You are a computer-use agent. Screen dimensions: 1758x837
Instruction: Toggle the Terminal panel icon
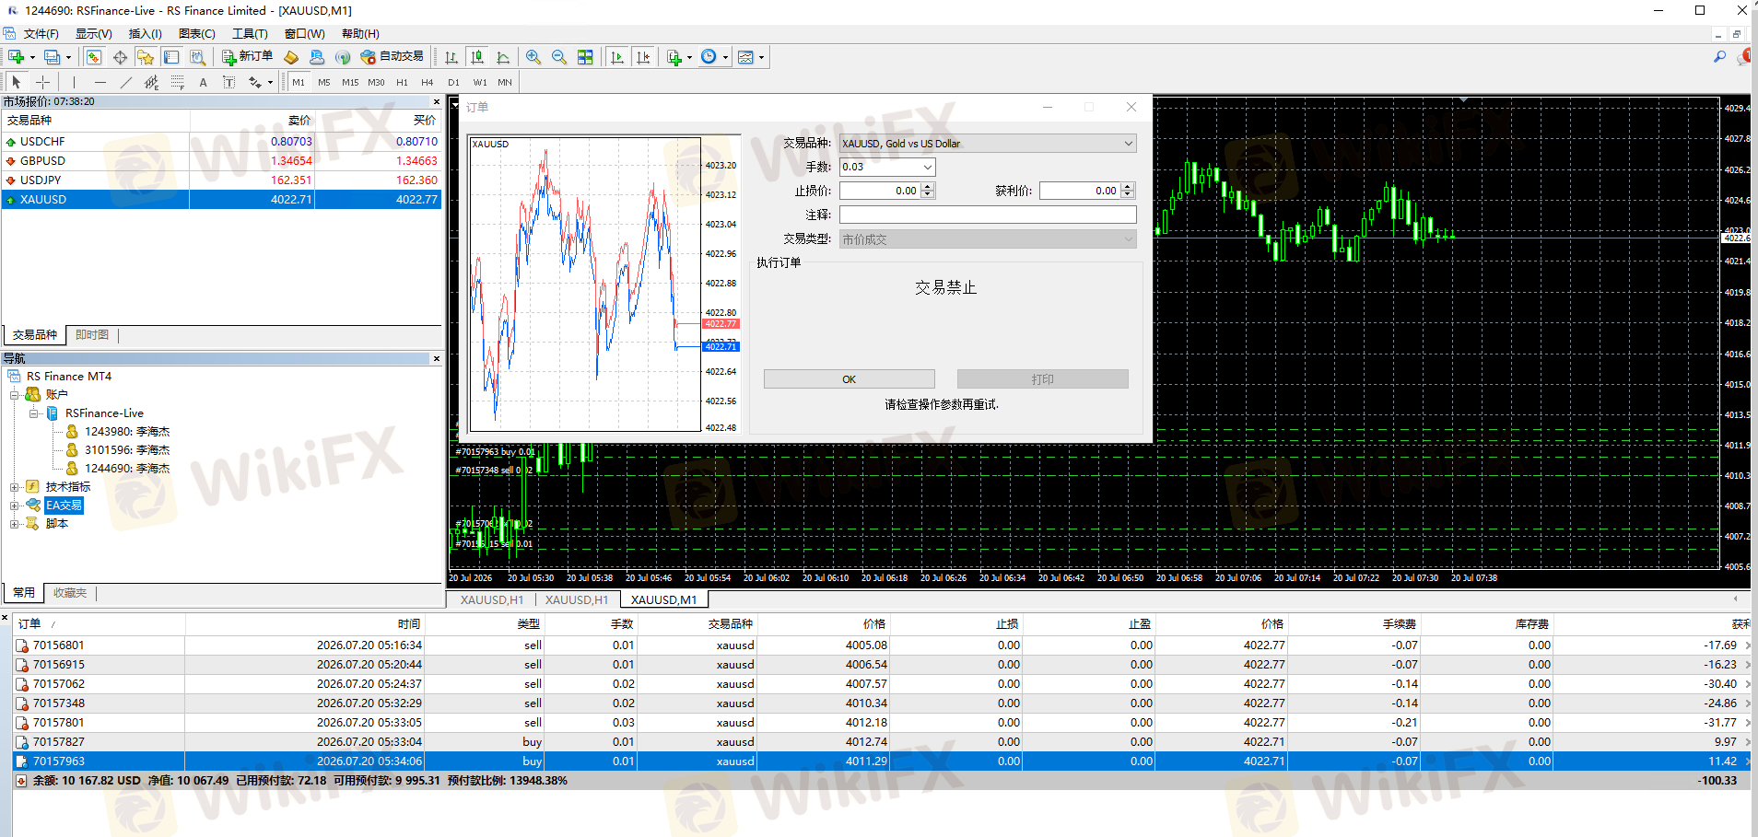click(171, 57)
